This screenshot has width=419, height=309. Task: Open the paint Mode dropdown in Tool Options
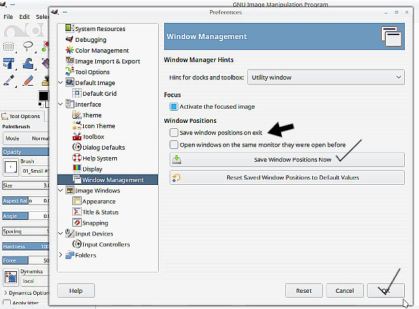26,138
